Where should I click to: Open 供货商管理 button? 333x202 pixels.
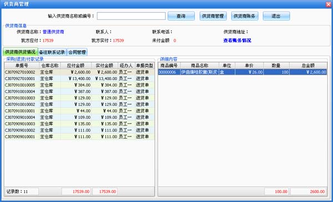[213, 16]
